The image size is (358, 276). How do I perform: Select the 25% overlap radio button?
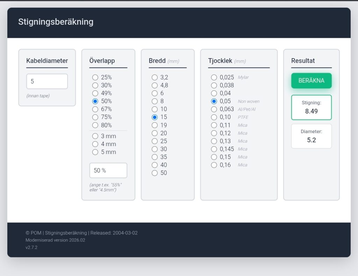95,77
